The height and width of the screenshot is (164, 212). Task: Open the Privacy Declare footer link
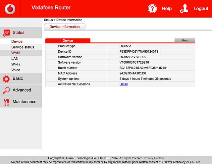point(154,158)
